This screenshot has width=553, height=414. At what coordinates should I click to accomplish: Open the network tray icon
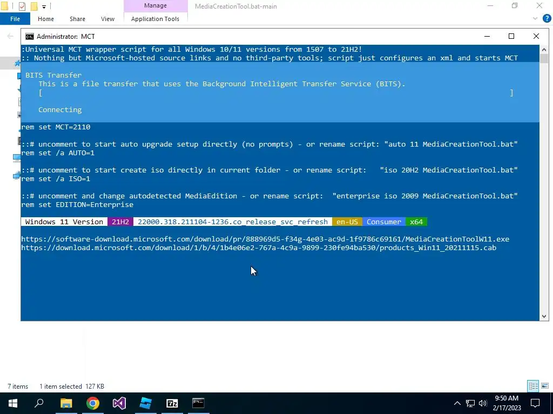pos(470,403)
